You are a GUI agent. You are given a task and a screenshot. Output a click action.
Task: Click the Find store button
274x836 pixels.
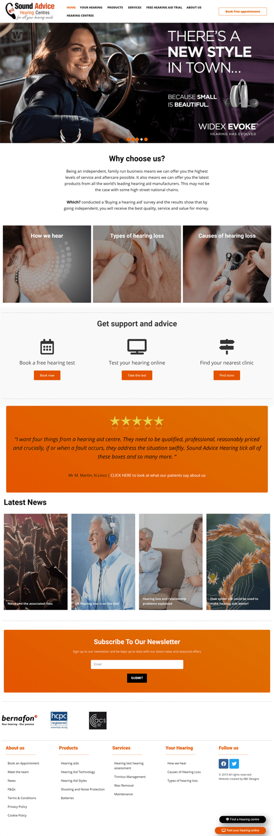coord(227,375)
